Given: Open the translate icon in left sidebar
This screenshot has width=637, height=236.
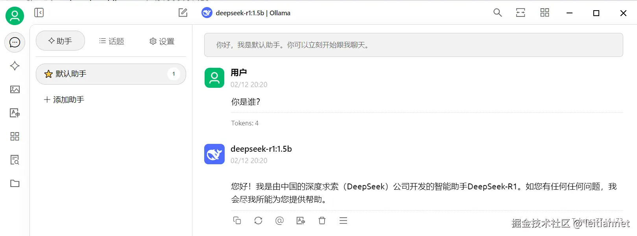Looking at the screenshot, I should point(15,113).
